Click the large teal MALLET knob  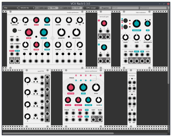click(x=44, y=32)
